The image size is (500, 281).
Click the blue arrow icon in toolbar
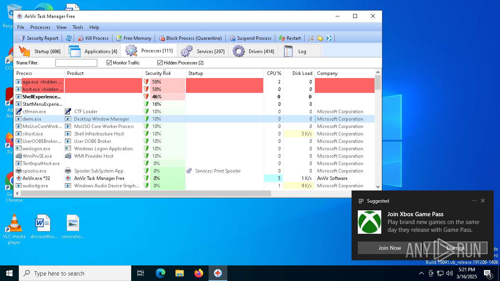click(329, 38)
